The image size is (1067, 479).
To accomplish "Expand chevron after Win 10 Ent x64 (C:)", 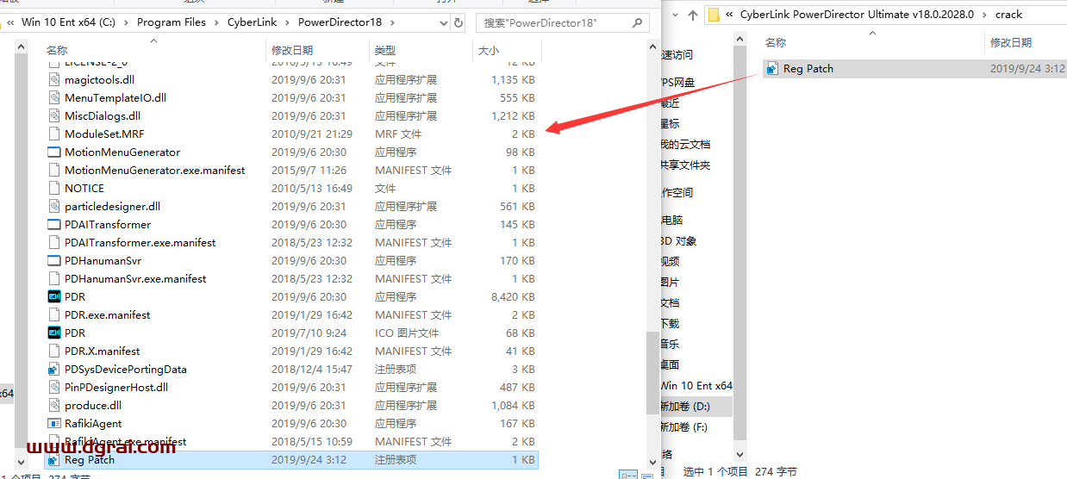I will click(125, 22).
